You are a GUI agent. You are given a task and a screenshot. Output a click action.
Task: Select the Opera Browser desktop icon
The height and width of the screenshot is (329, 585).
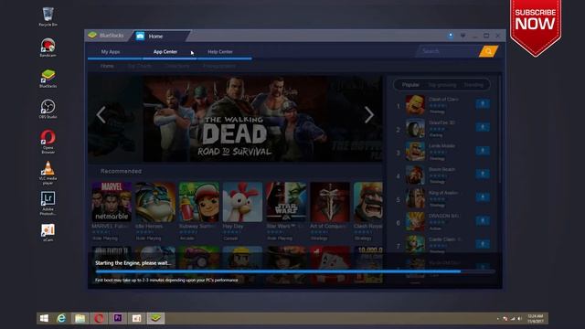pos(48,142)
